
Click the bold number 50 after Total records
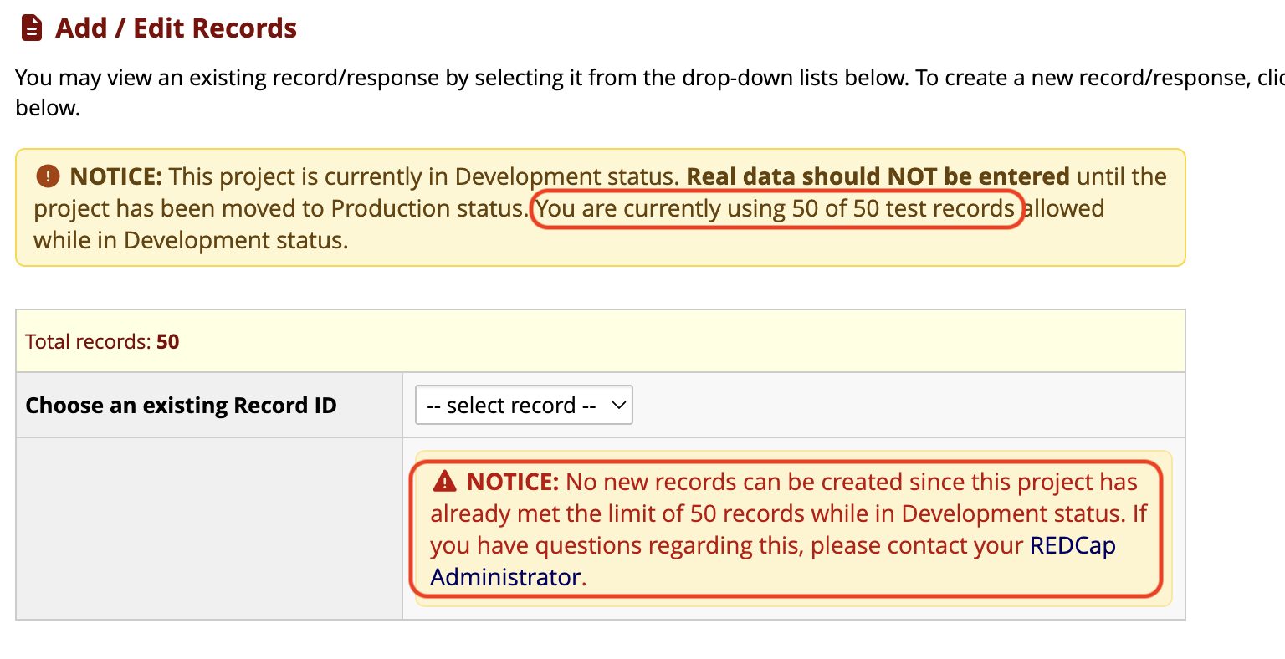(x=168, y=342)
